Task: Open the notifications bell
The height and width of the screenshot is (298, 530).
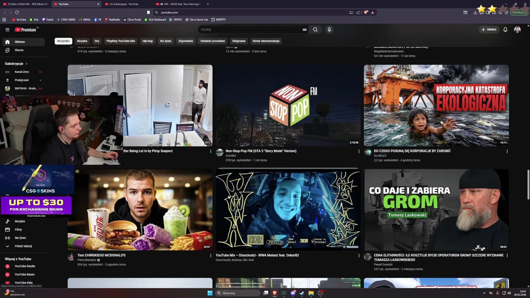Action: click(505, 29)
